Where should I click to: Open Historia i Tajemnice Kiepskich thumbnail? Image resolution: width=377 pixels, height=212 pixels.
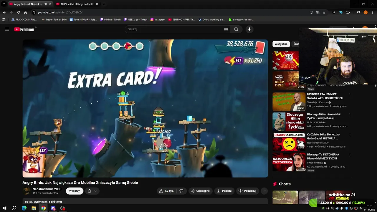(x=289, y=102)
